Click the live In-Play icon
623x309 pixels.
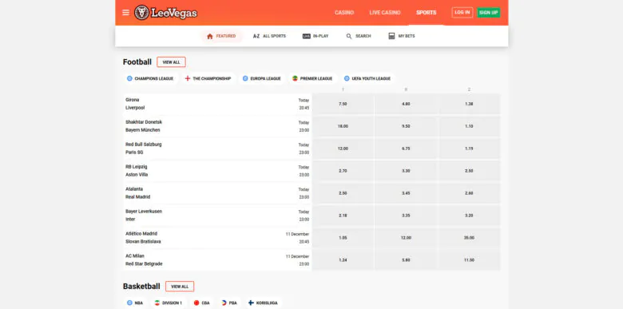click(x=307, y=36)
